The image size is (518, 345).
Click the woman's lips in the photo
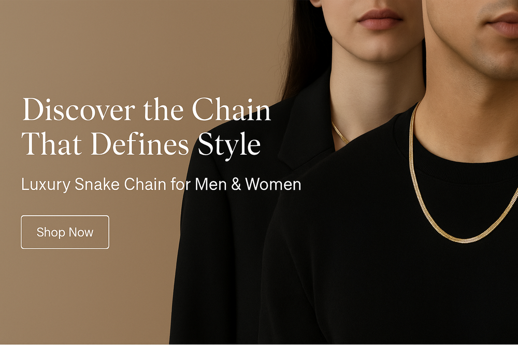(380, 19)
